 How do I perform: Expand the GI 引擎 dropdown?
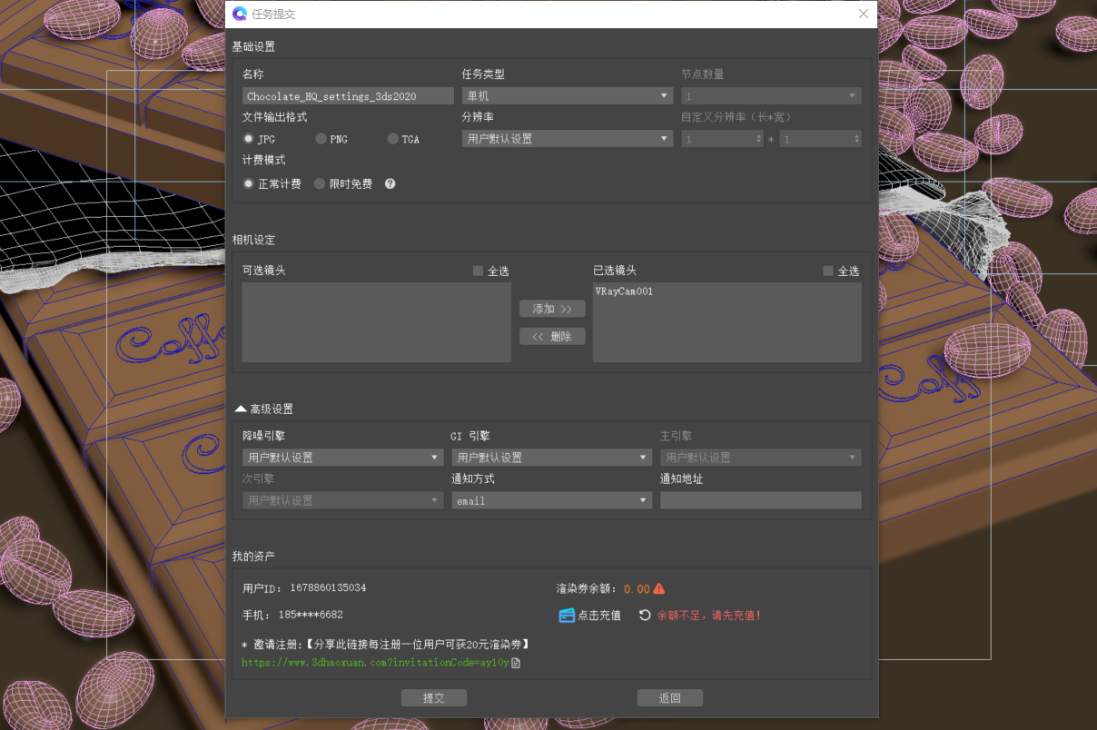pyautogui.click(x=551, y=458)
